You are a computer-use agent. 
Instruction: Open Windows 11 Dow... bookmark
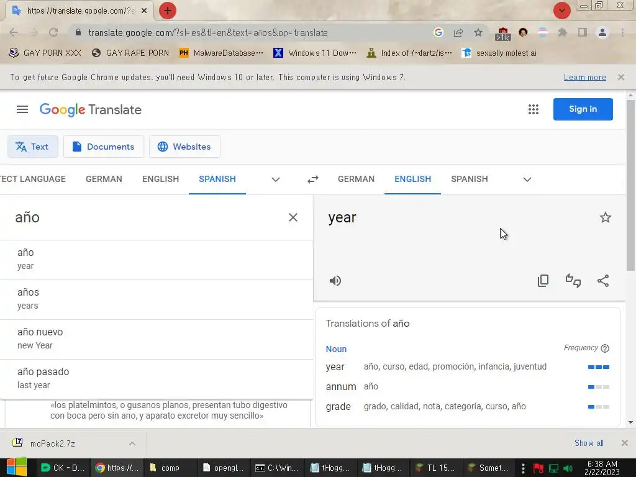315,53
